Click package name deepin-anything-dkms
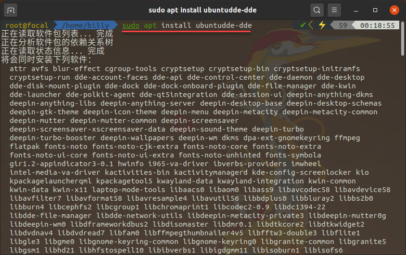 coord(330,95)
